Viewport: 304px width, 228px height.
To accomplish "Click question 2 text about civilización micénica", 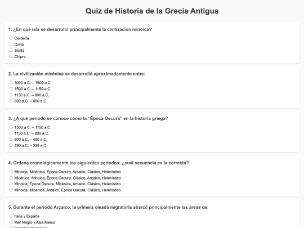I will (77, 74).
